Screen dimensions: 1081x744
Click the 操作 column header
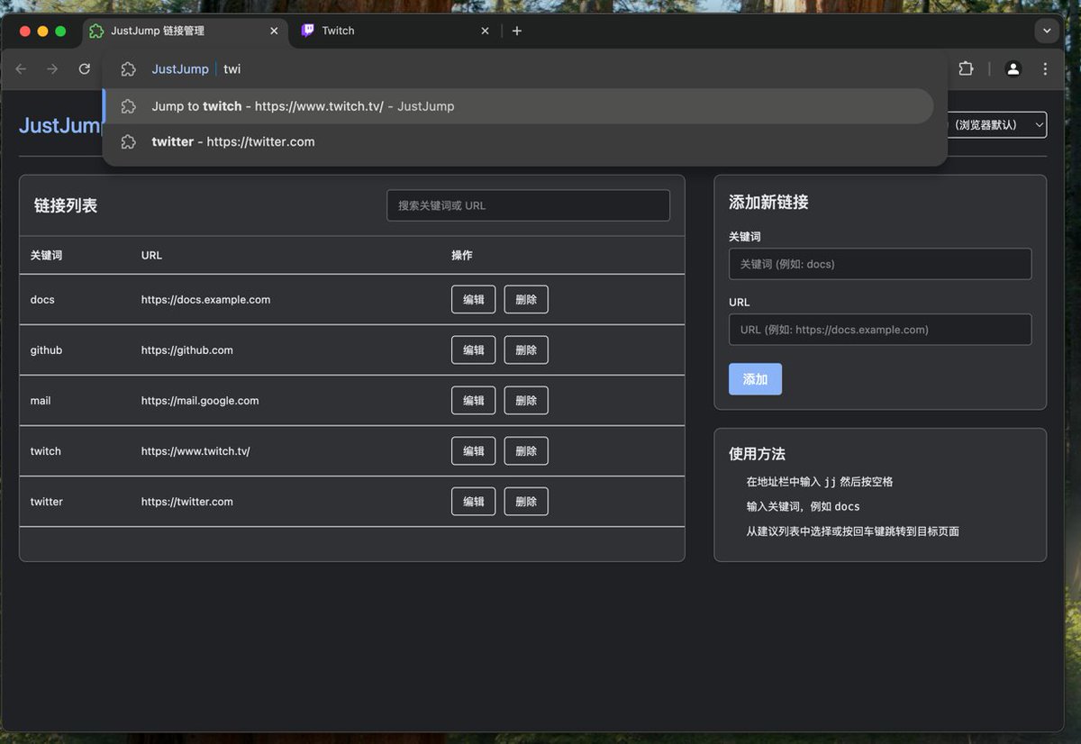462,256
